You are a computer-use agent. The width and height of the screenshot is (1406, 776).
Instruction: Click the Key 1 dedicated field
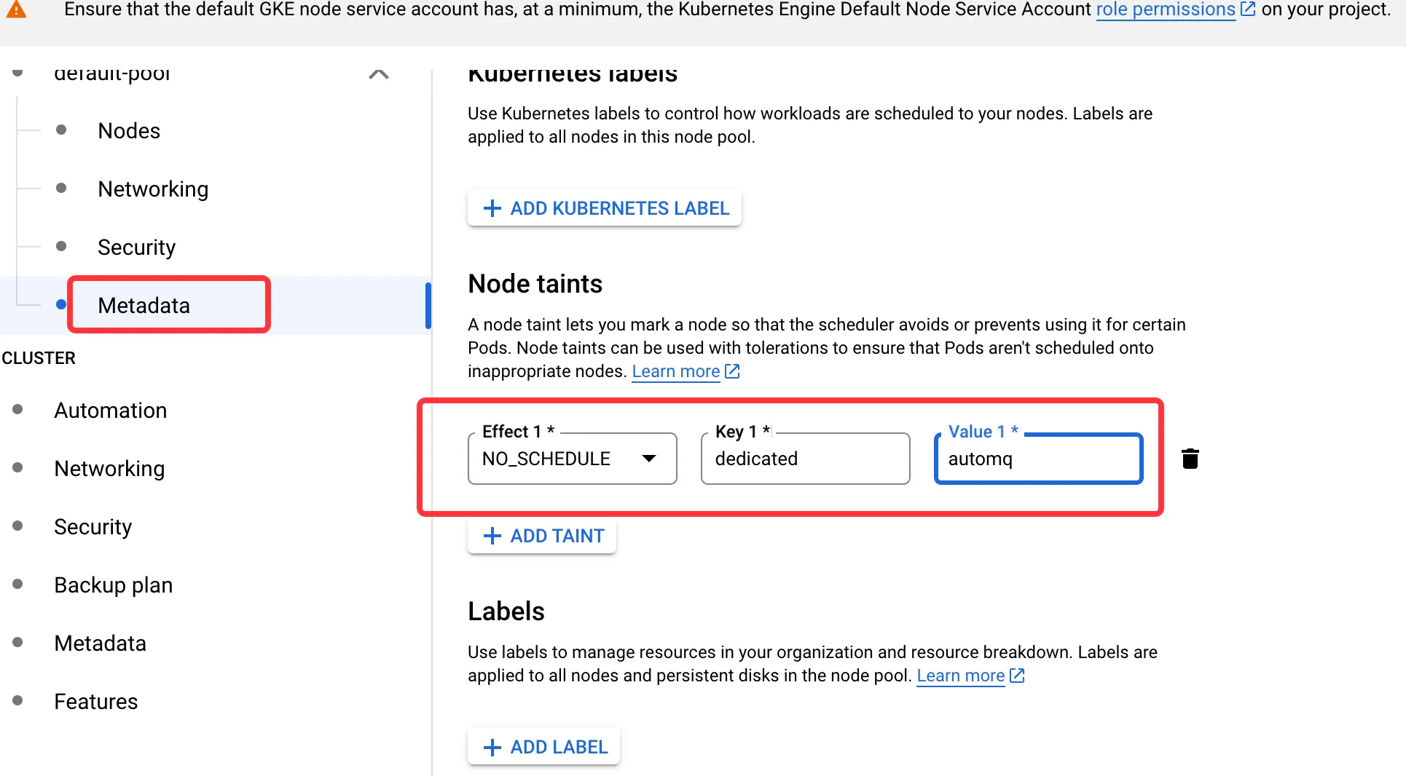click(805, 459)
